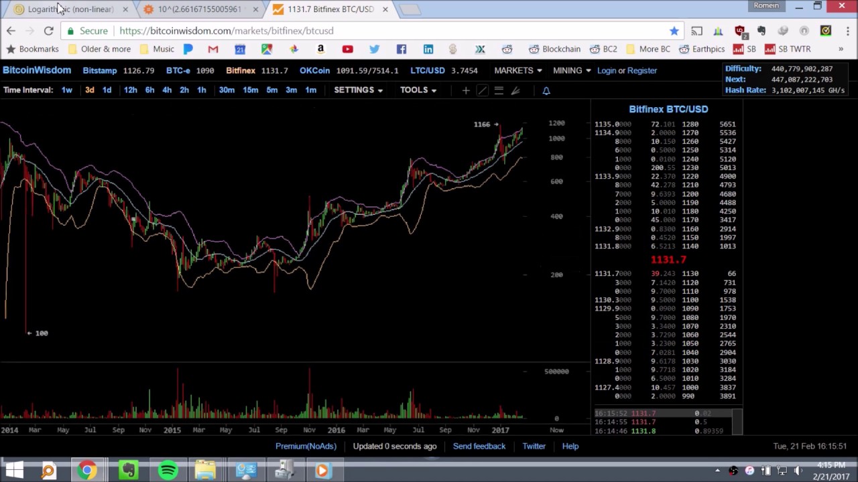Open the Reddit alien bookmark icon
Viewport: 858px width, 482px height.
[507, 49]
